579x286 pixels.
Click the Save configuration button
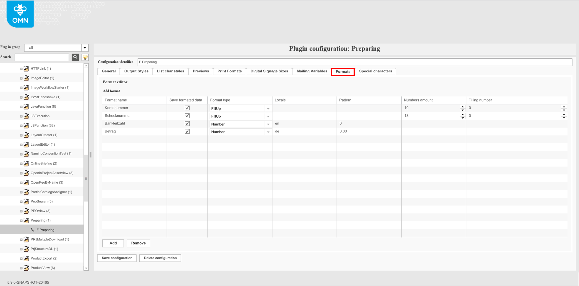coord(117,258)
